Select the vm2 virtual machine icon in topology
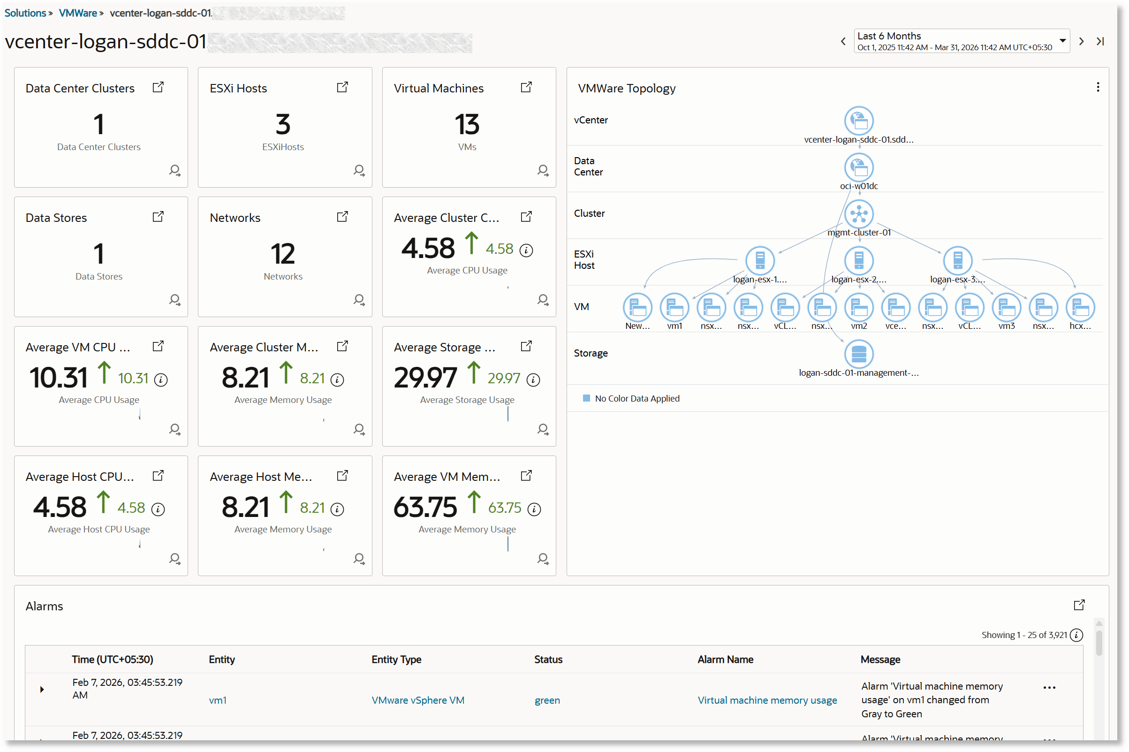 (x=858, y=307)
